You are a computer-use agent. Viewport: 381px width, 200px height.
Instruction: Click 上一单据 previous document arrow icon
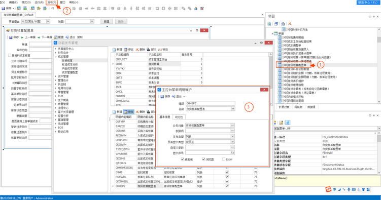coord(22,37)
